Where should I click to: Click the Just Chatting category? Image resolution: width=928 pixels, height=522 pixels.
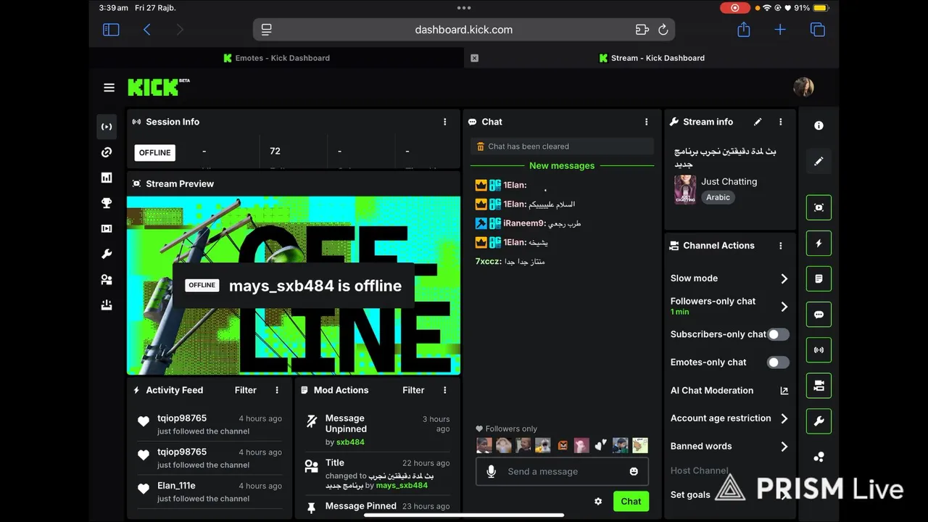(729, 181)
